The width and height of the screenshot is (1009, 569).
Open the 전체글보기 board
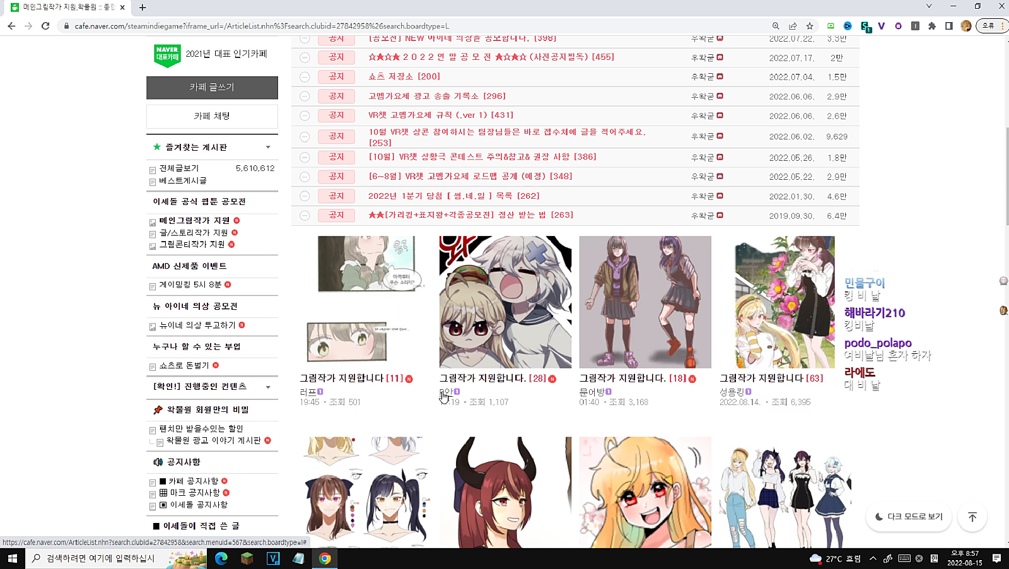179,168
